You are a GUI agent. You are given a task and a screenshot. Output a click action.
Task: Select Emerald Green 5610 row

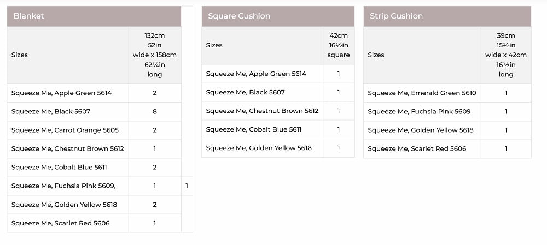422,93
